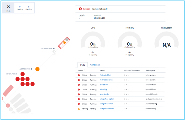Click the pink numbered circle at lower left
Image resolution: width=185 pixels, height=120 pixels.
coord(8,105)
